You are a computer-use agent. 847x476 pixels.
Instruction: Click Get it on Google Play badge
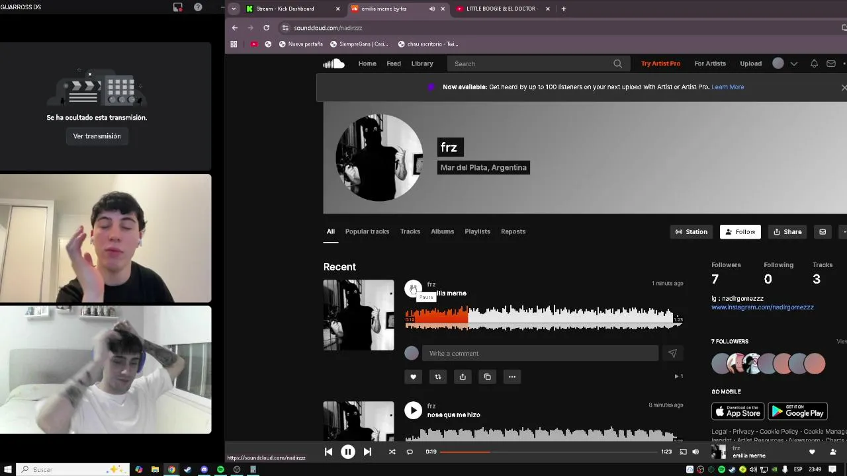click(x=797, y=411)
